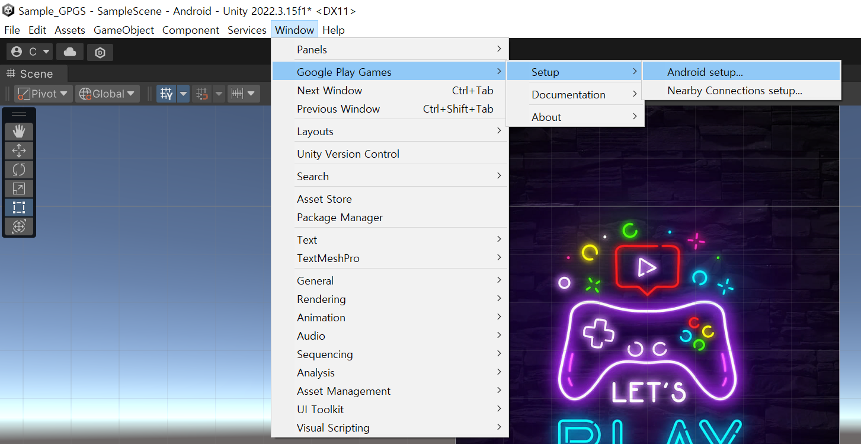Open the File menu
The height and width of the screenshot is (444, 861).
[12, 30]
